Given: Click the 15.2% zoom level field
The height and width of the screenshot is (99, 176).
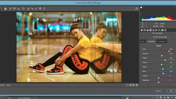Looking at the screenshot, I should point(9,85).
